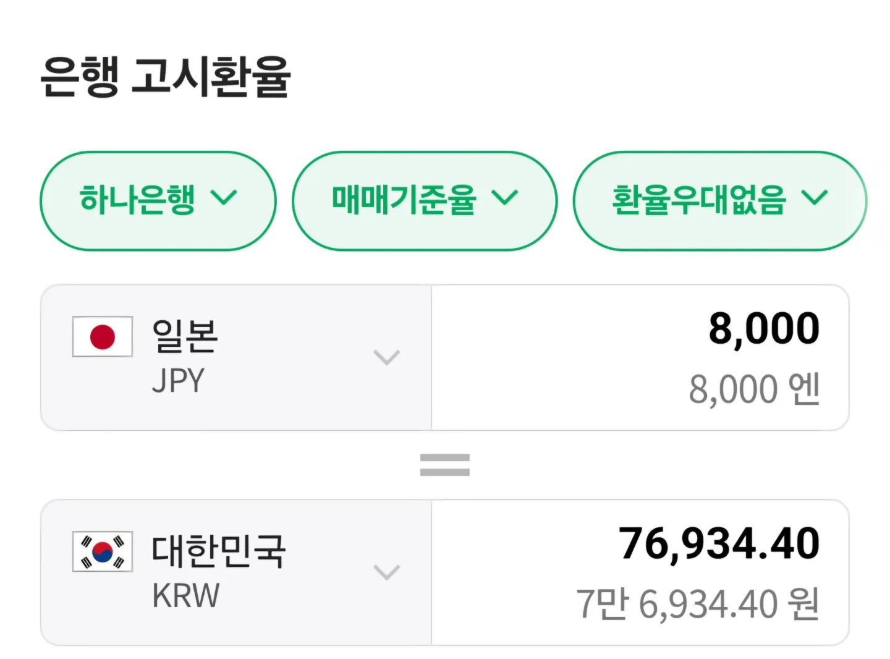Click the 은행 고시환율 heading
The width and height of the screenshot is (890, 659).
coord(165,76)
